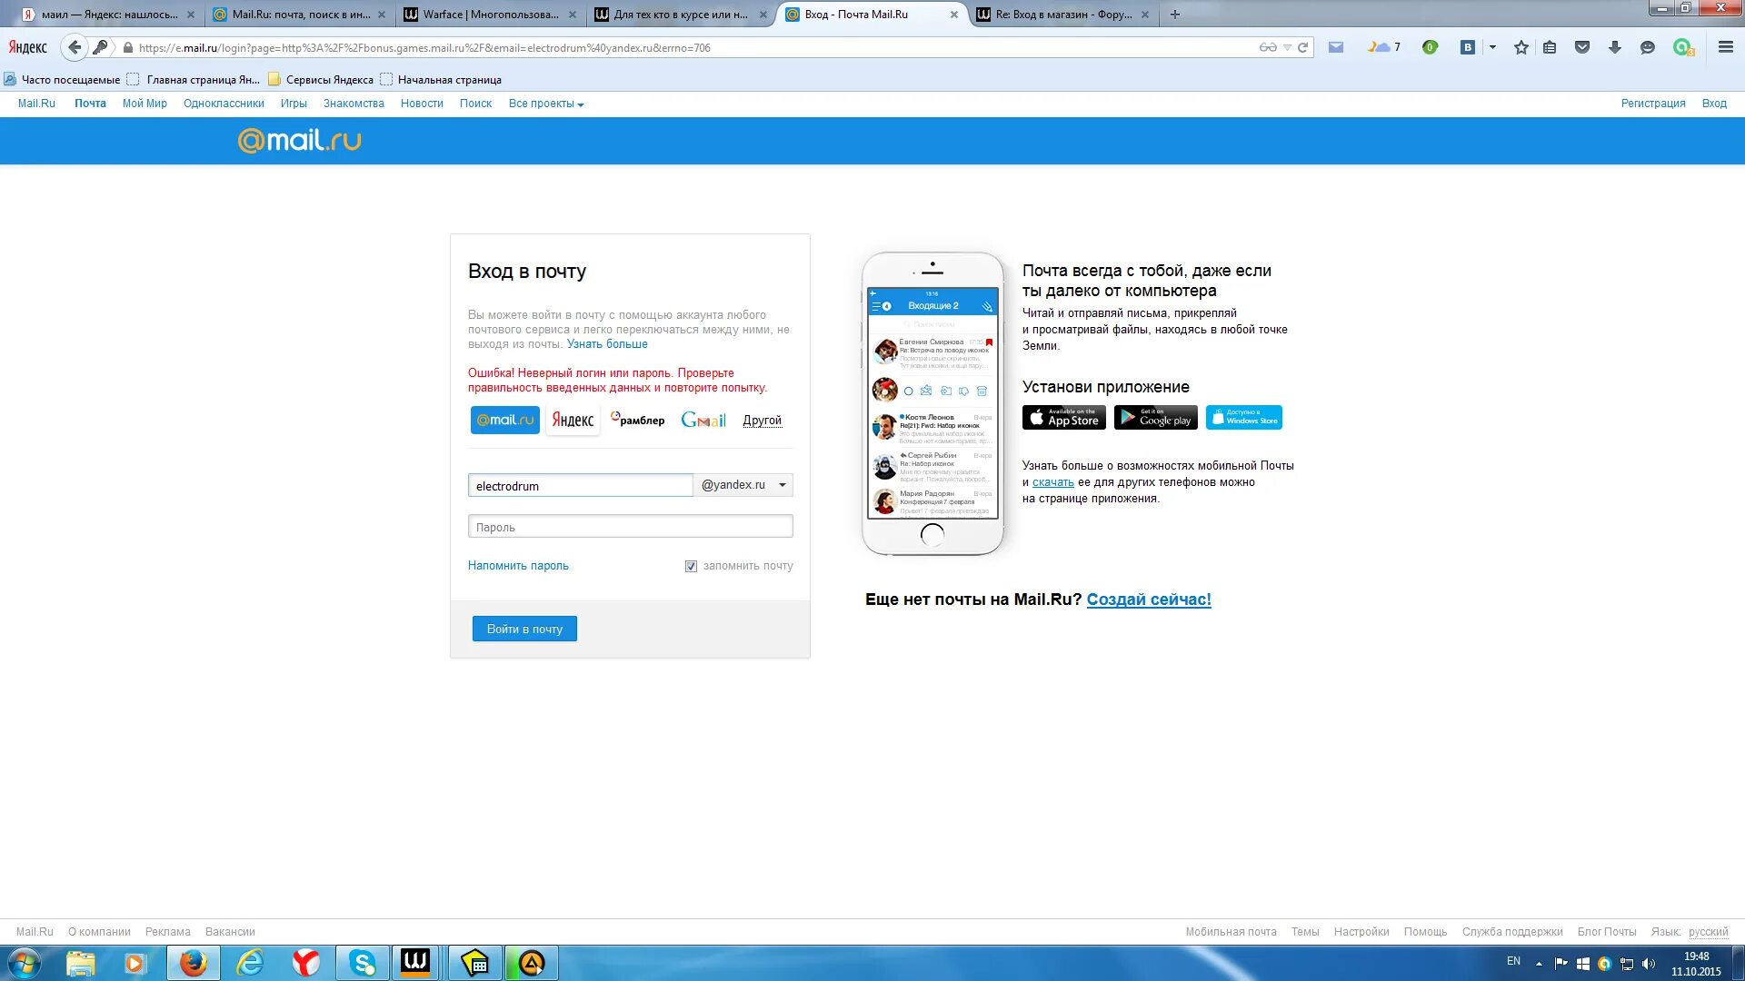Click the browser back arrow button
Screen dimensions: 1745x981
pyautogui.click(x=75, y=47)
